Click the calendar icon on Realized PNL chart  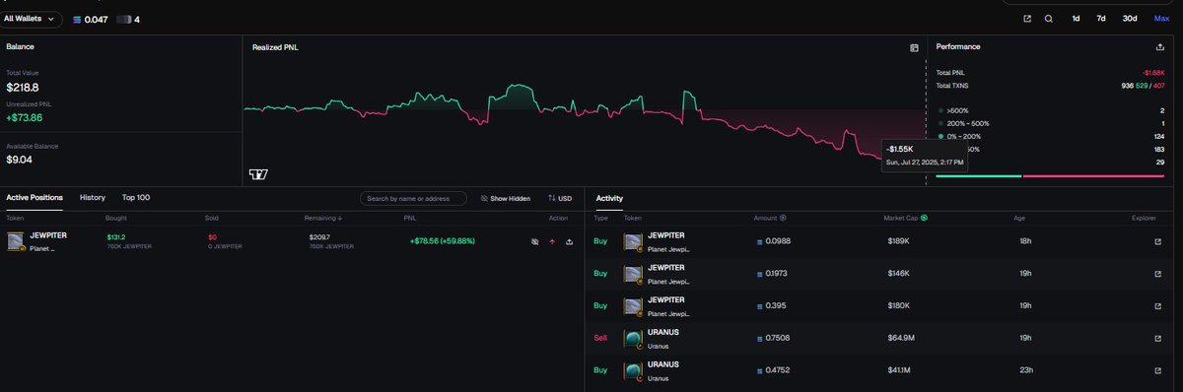[x=914, y=47]
